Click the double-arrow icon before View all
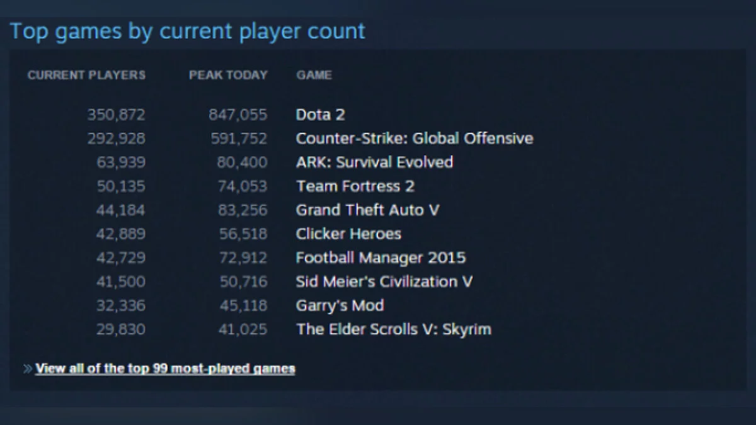The height and width of the screenshot is (425, 756). click(x=28, y=368)
